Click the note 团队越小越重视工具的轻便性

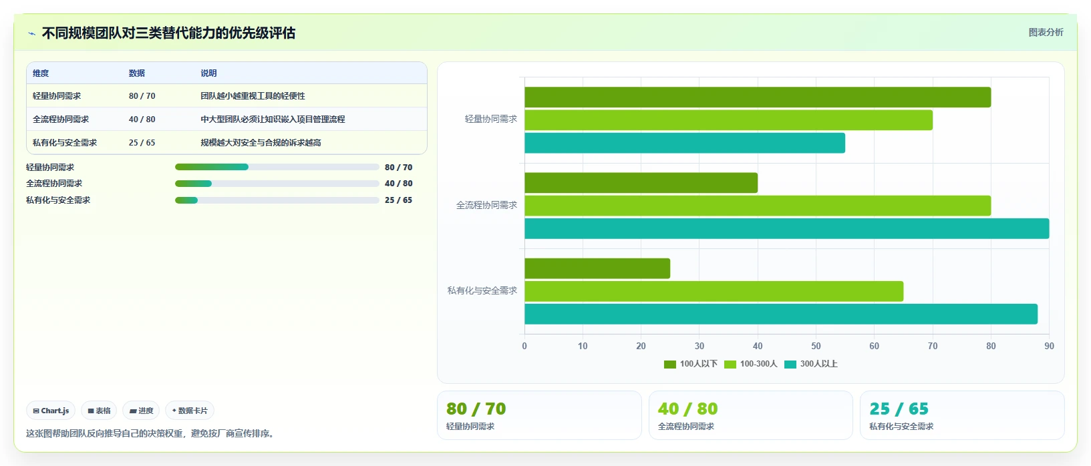(x=253, y=96)
